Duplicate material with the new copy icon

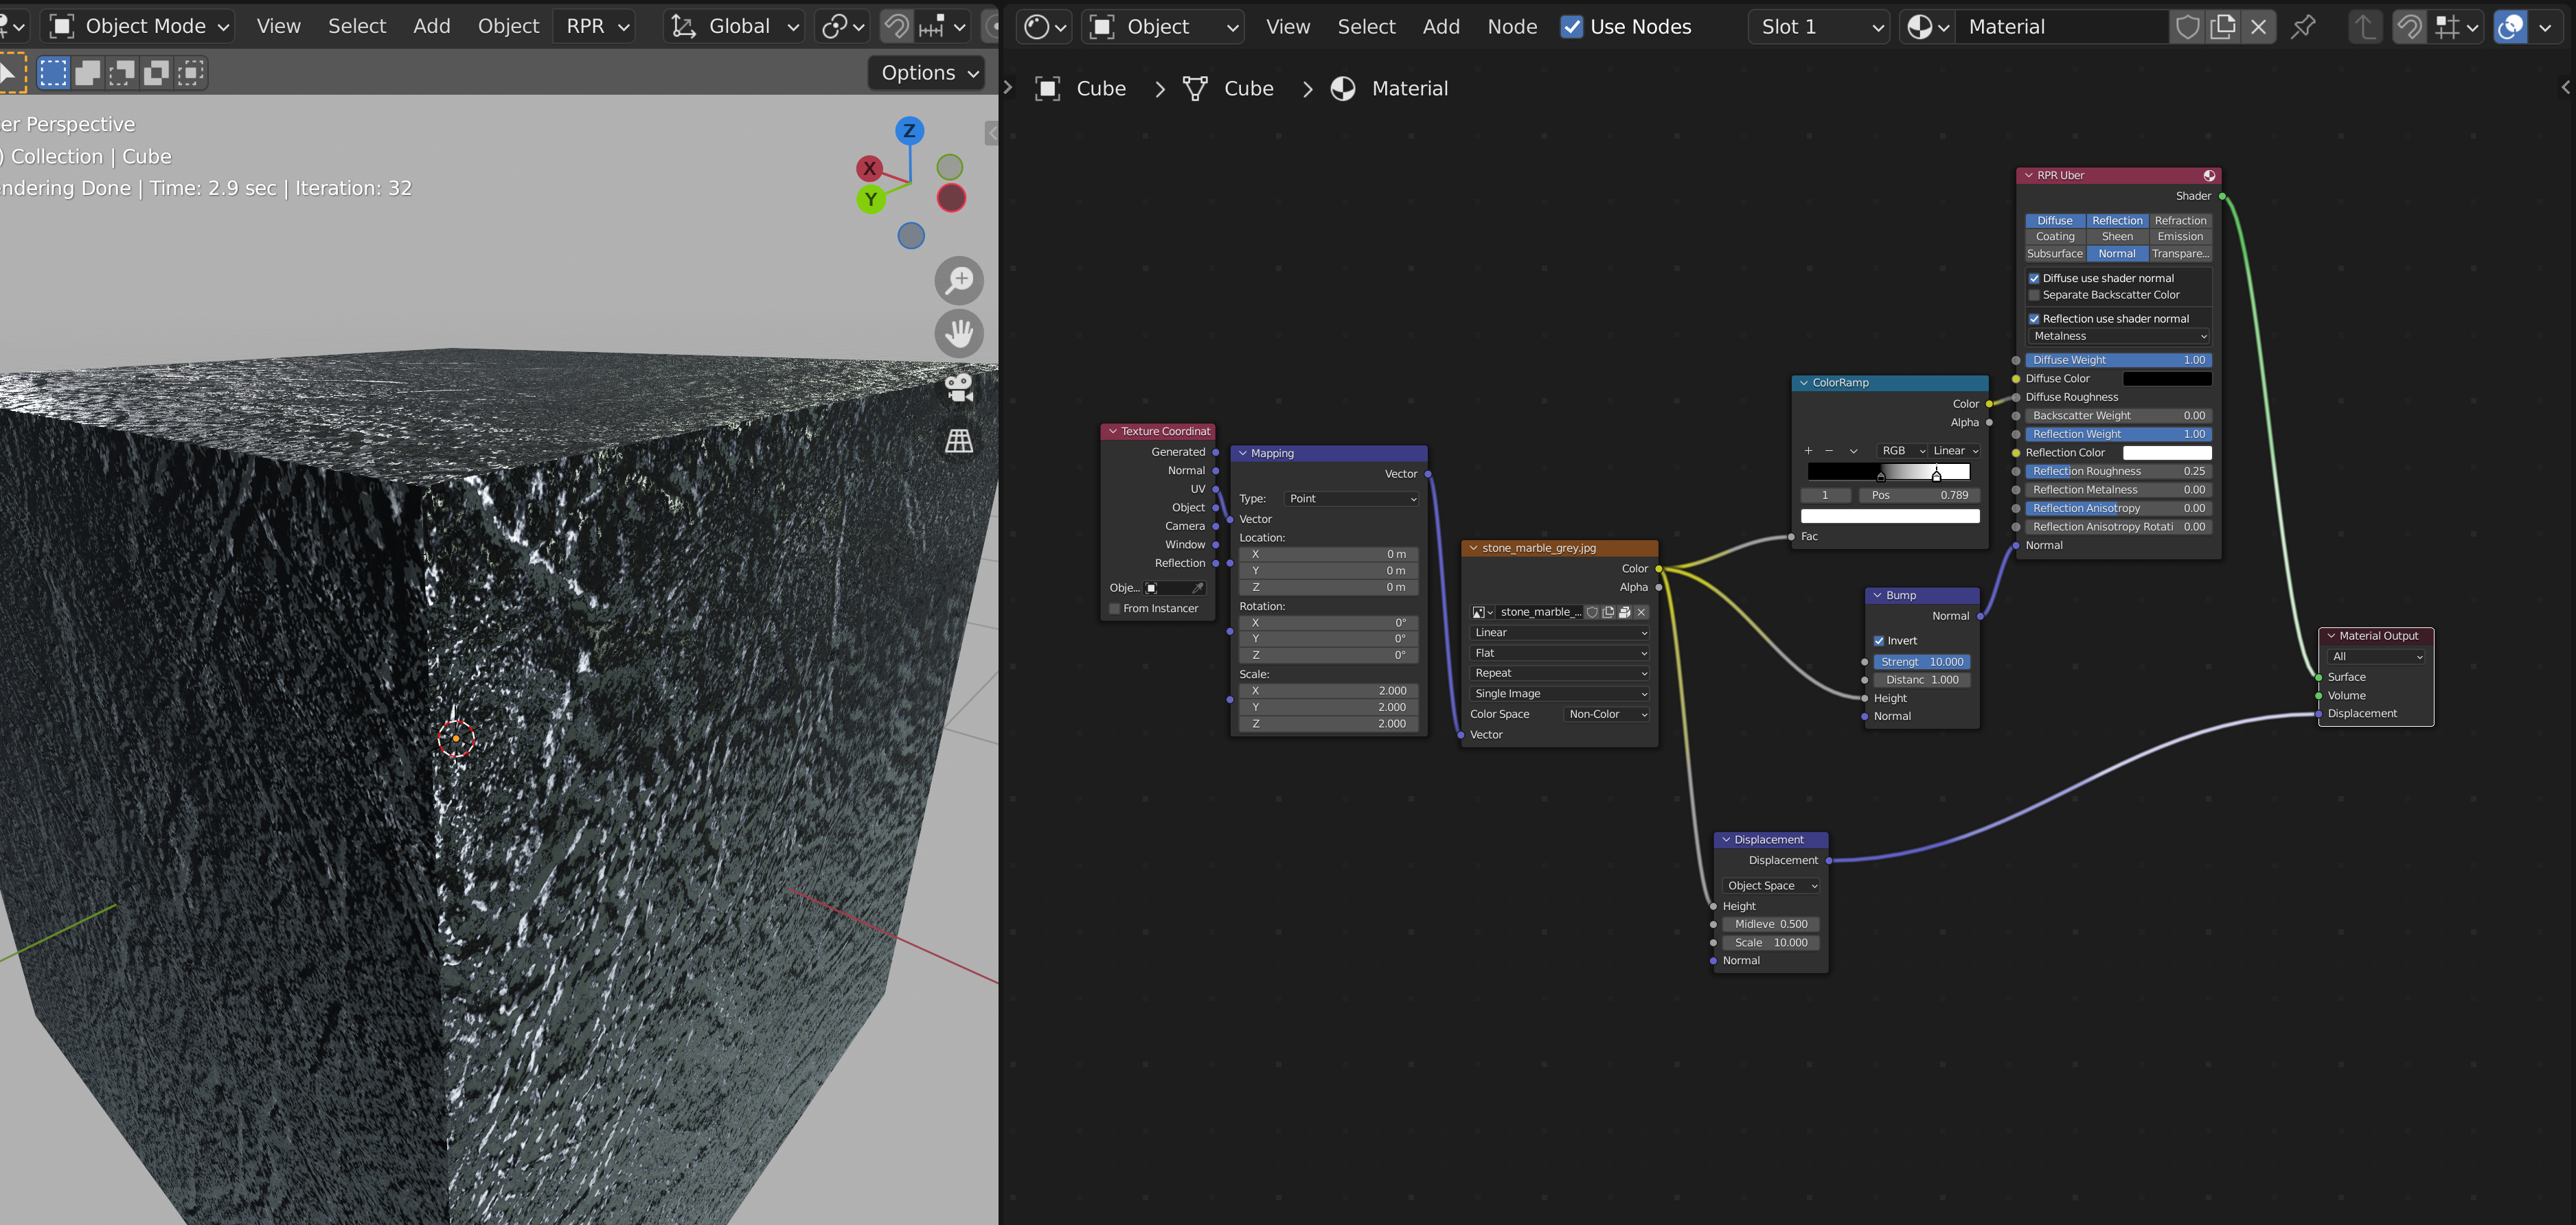pyautogui.click(x=2223, y=26)
